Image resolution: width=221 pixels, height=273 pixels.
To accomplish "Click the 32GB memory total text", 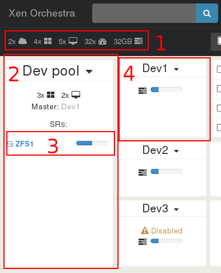I will pyautogui.click(x=123, y=41).
